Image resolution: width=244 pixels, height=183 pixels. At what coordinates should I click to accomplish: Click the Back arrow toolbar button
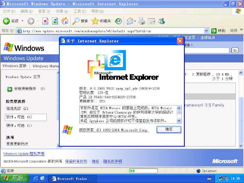coord(6,21)
